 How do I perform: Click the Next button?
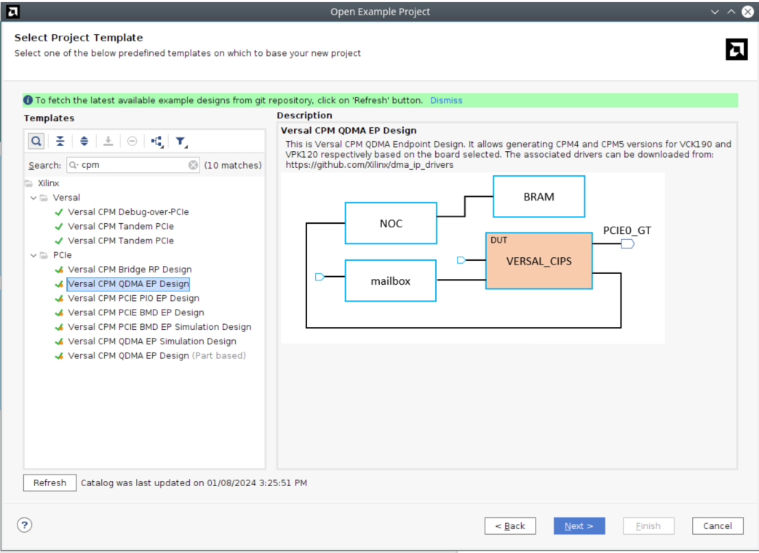click(x=579, y=526)
